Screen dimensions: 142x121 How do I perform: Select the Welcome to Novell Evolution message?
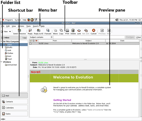pyautogui.click(x=84, y=43)
